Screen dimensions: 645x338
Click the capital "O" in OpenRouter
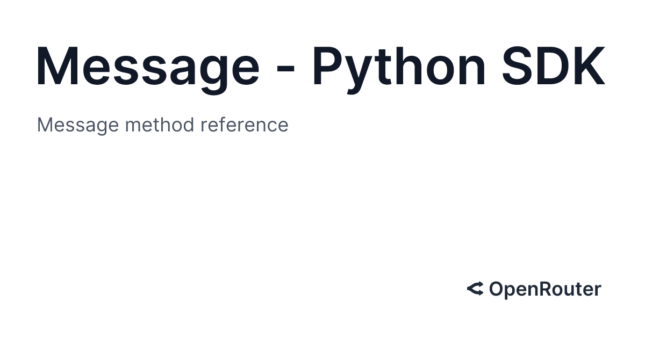pos(496,290)
